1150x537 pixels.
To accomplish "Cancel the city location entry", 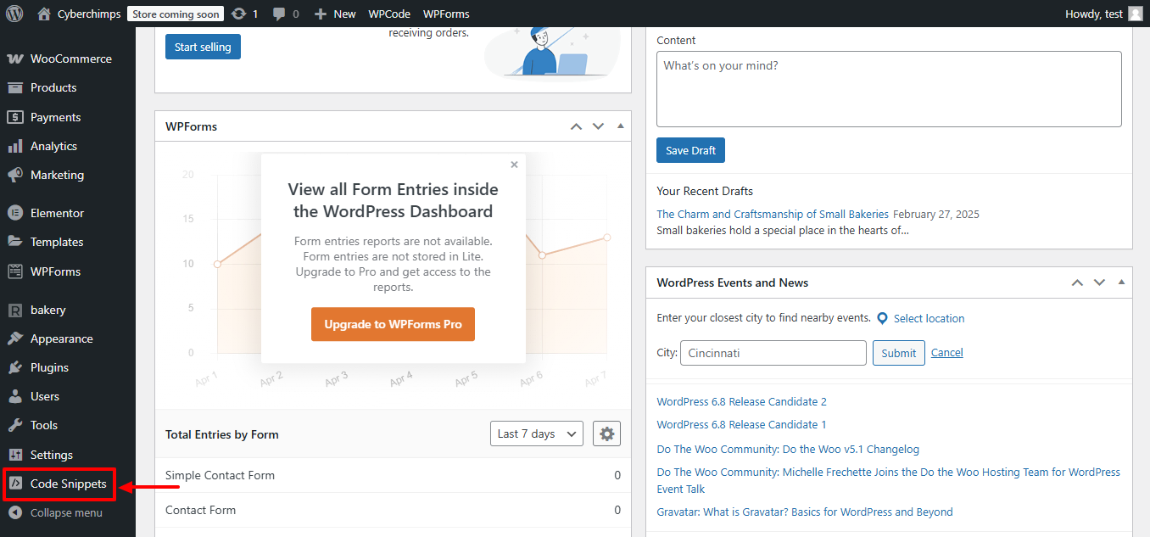I will pos(946,352).
